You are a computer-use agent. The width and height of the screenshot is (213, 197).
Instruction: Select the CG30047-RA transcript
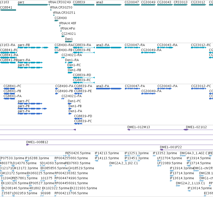(x=132, y=48)
